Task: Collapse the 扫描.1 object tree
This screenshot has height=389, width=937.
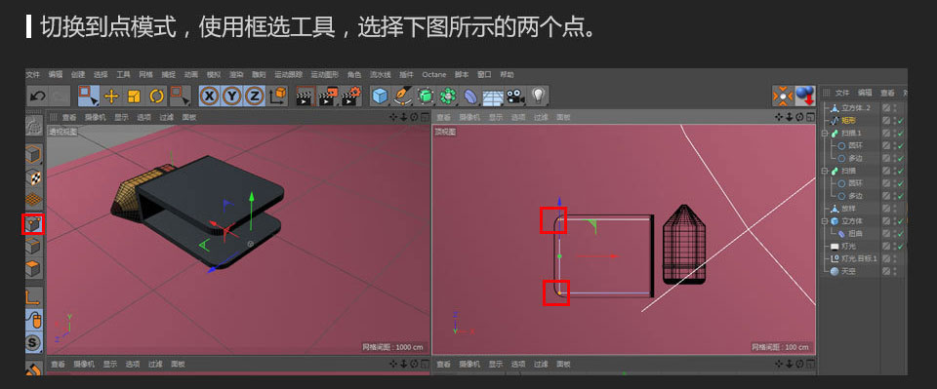Action: [826, 133]
